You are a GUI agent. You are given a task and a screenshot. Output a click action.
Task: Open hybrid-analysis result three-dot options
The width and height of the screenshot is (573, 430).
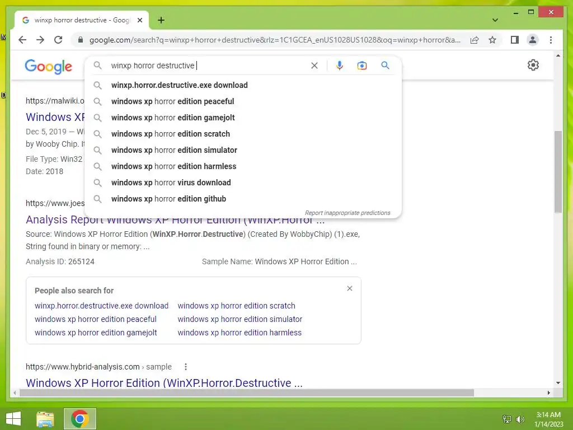pos(186,367)
